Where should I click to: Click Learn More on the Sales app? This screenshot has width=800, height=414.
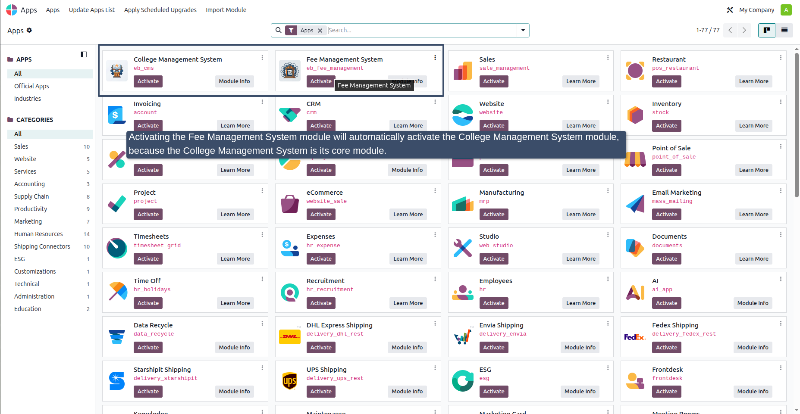pos(580,81)
